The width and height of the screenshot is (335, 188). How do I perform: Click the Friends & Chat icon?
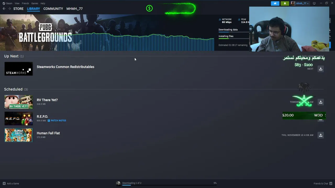(331, 184)
